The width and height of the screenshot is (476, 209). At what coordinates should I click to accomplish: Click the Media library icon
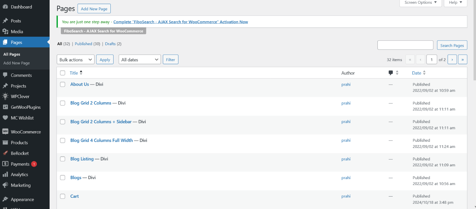point(5,31)
